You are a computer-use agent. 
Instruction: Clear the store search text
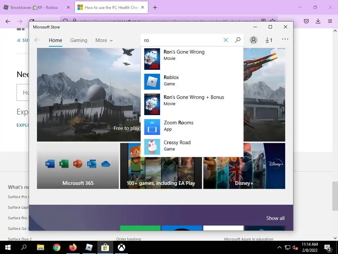226,40
